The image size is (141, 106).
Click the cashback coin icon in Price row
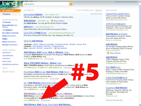click(x=55, y=48)
